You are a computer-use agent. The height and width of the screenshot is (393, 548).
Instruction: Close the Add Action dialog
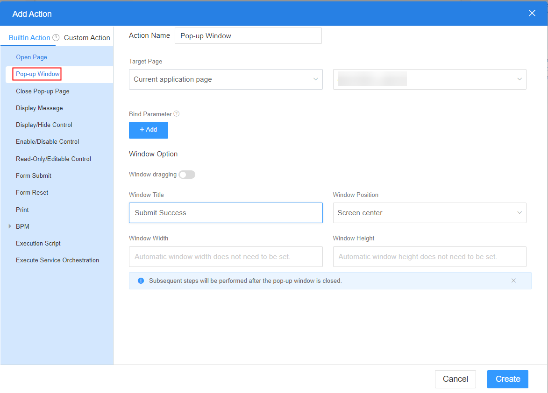pos(532,13)
